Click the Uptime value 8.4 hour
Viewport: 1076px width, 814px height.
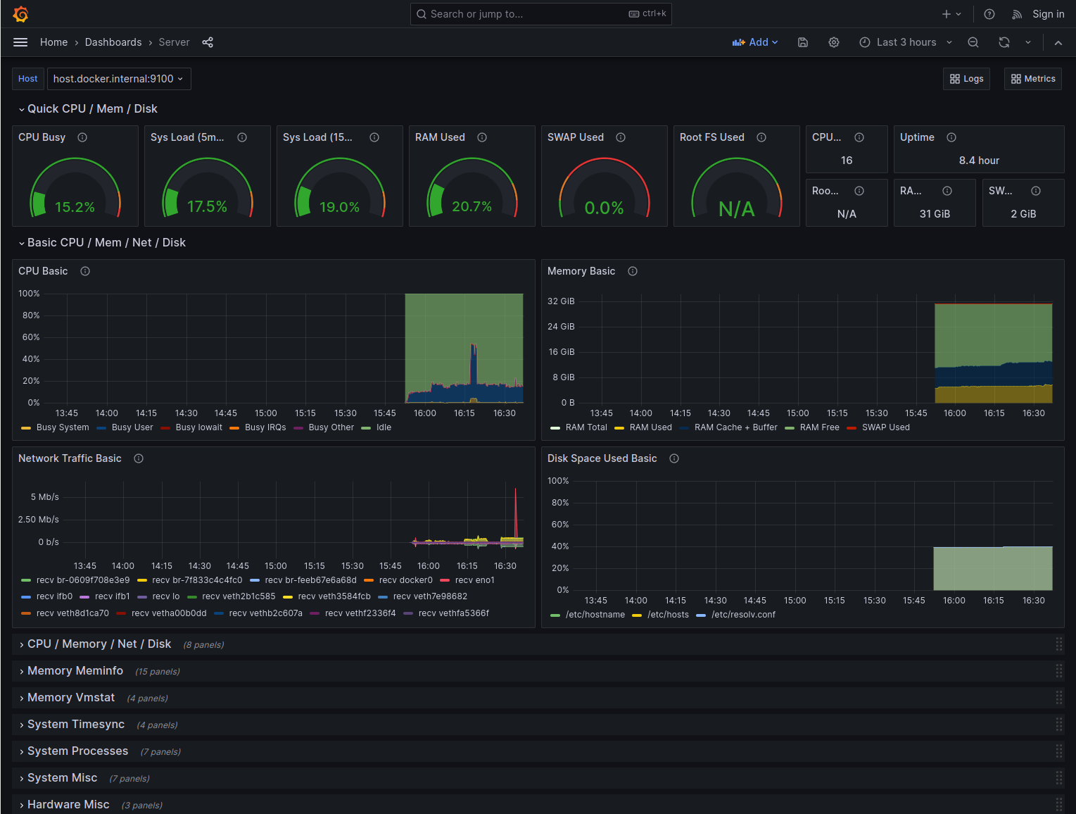click(x=979, y=161)
